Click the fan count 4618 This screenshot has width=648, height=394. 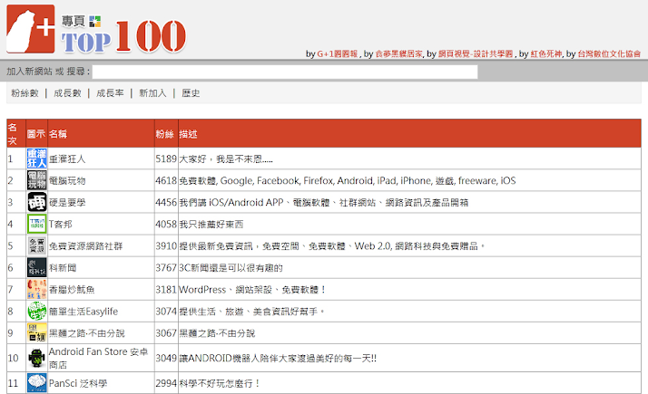[166, 181]
